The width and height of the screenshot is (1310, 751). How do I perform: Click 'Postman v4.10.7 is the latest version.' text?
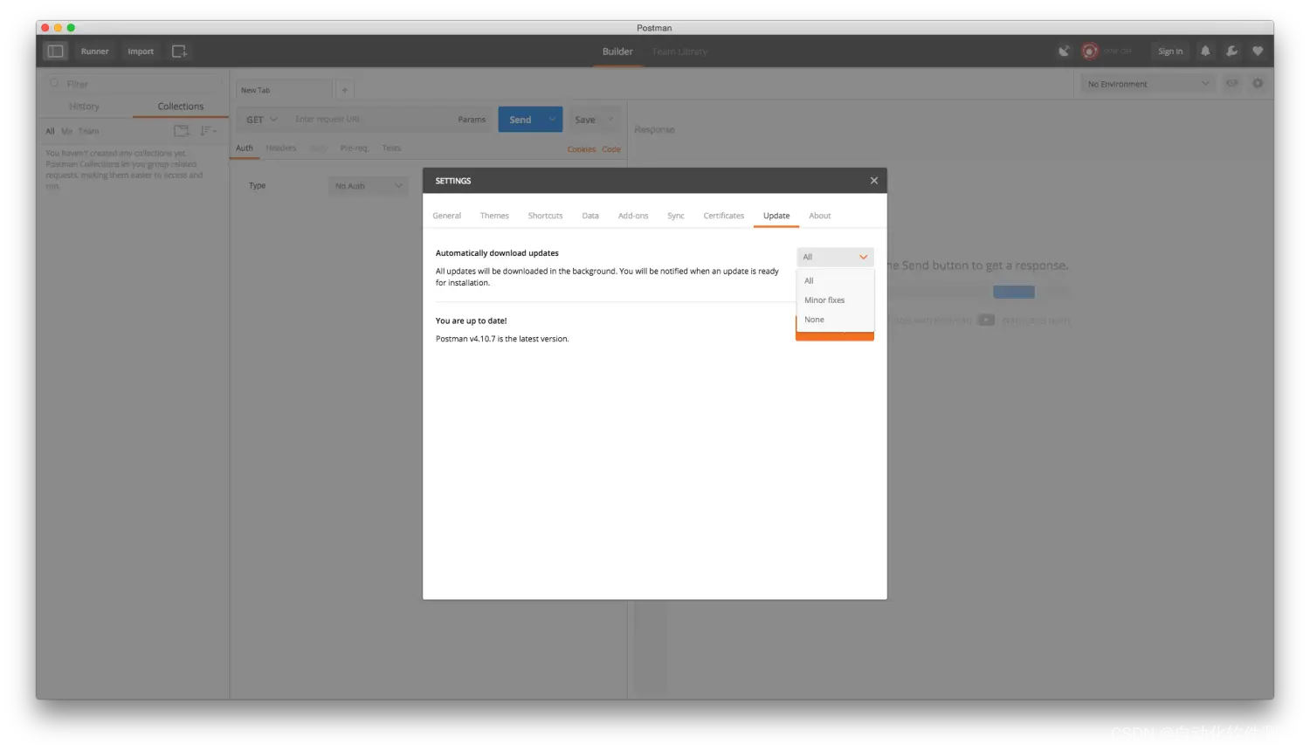coord(502,339)
